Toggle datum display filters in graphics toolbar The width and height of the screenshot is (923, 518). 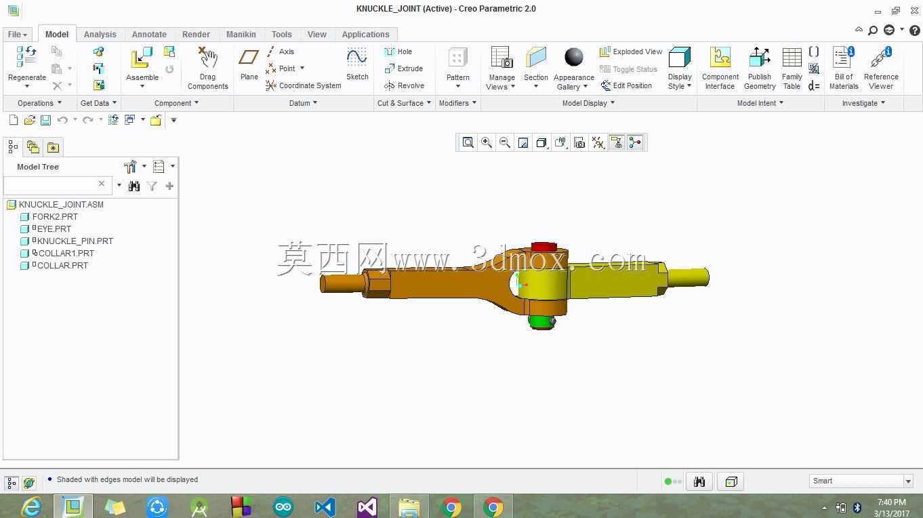pos(598,142)
